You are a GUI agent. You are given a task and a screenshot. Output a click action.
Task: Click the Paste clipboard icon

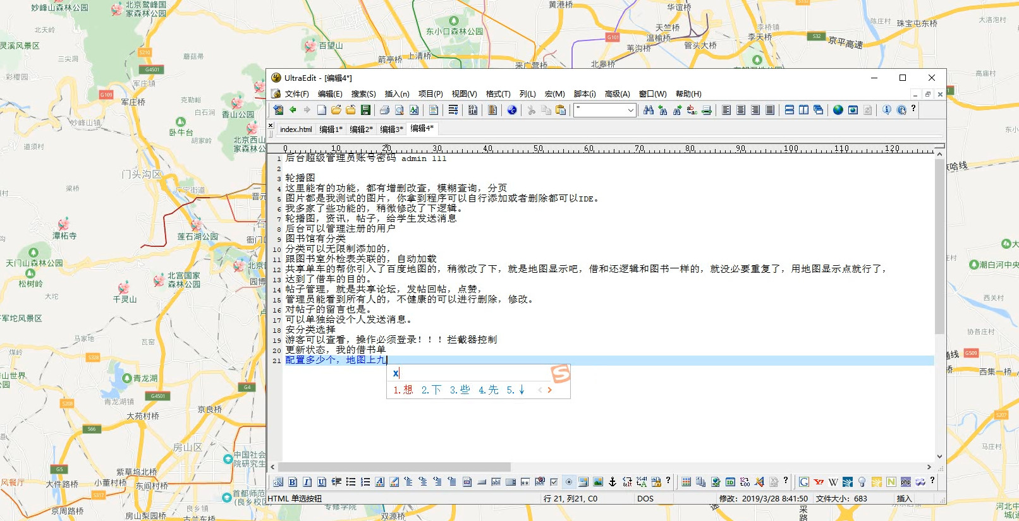point(560,110)
